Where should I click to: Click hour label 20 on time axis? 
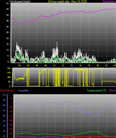(x=98, y=65)
